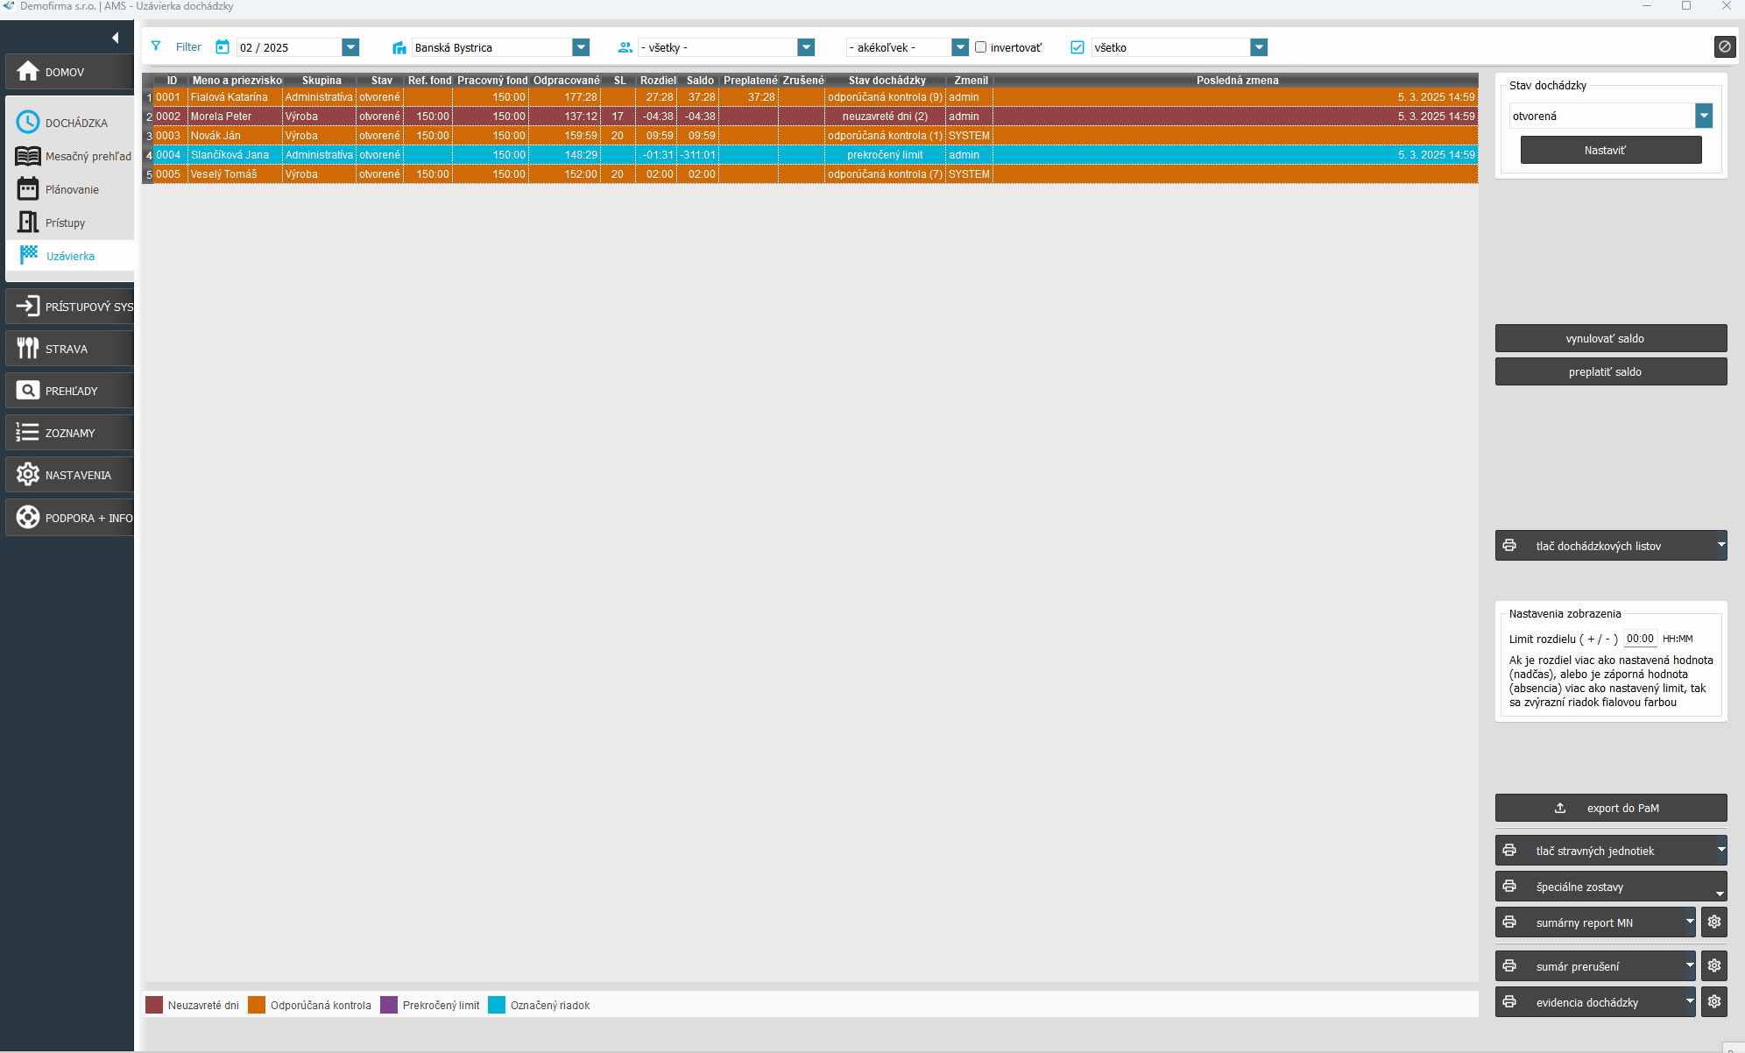Image resolution: width=1745 pixels, height=1053 pixels.
Task: Expand the Banská Bystrica location dropdown
Action: [580, 47]
